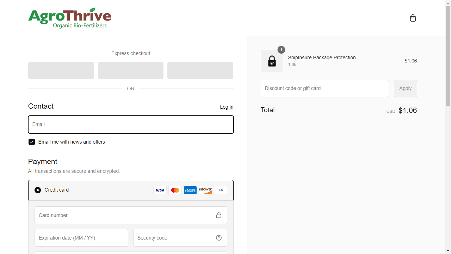451x254 pixels.
Task: Click the item quantity badge showing 1
Action: 281,50
